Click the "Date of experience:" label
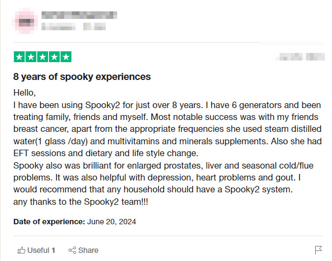Viewport: 332px width, 261px height. tap(49, 222)
